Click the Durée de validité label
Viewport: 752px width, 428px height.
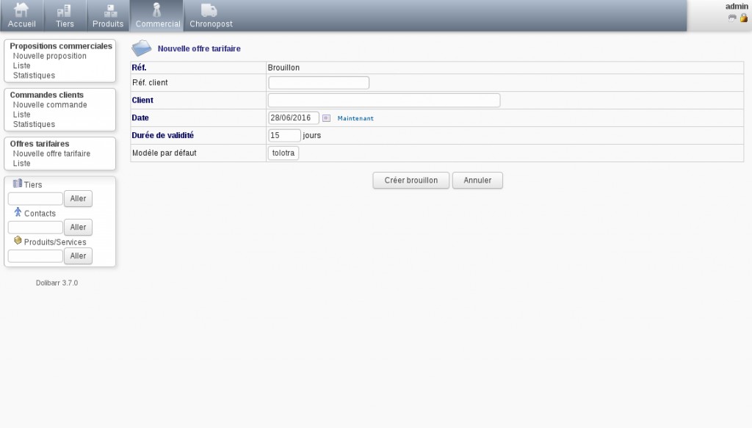162,136
